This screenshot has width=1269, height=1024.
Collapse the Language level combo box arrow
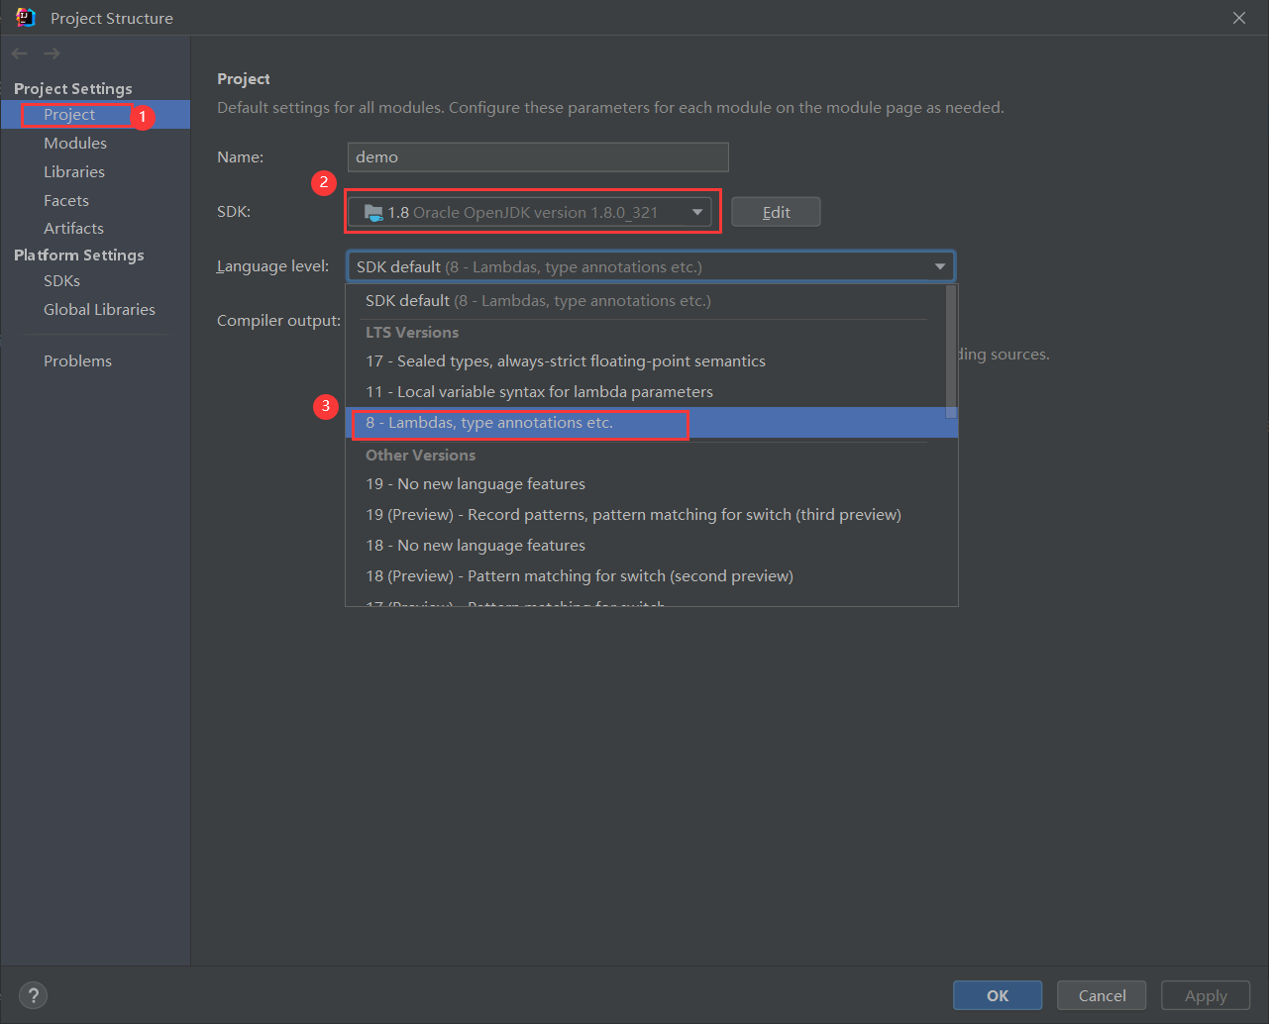(939, 266)
